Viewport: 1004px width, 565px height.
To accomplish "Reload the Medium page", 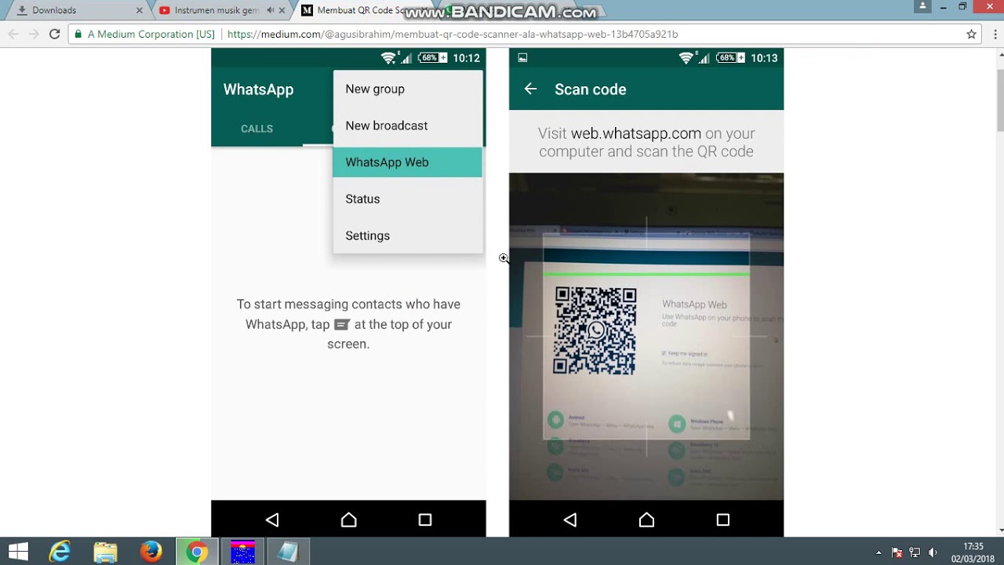I will click(54, 34).
